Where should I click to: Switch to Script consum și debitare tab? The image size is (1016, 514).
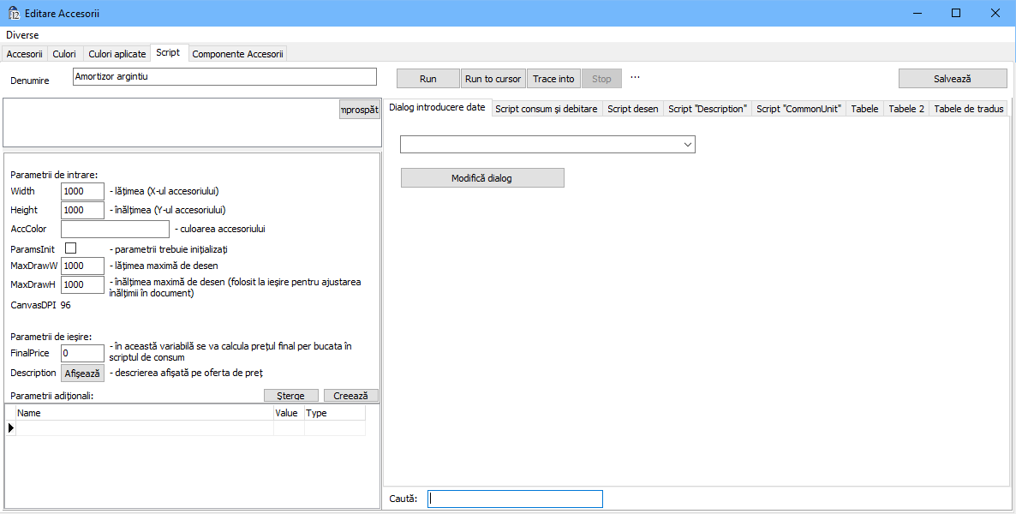pyautogui.click(x=547, y=109)
